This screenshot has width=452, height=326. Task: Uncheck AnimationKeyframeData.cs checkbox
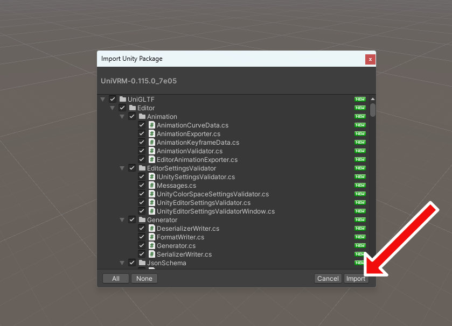click(x=142, y=142)
